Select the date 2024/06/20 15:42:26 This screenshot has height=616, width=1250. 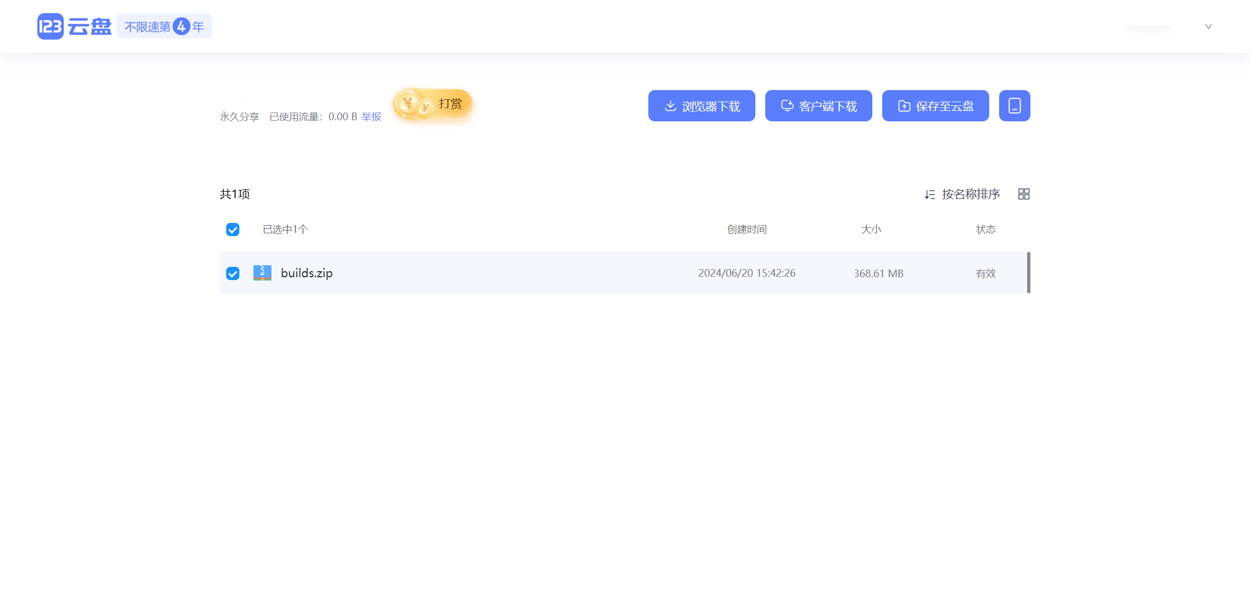pyautogui.click(x=747, y=273)
